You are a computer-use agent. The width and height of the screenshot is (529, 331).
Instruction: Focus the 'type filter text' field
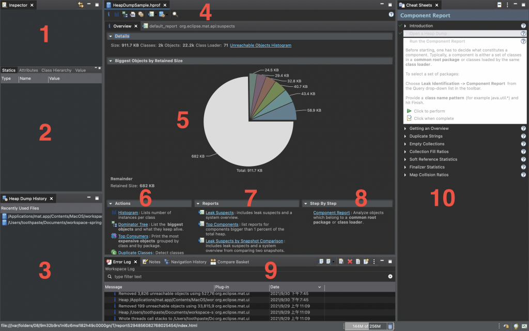point(250,276)
